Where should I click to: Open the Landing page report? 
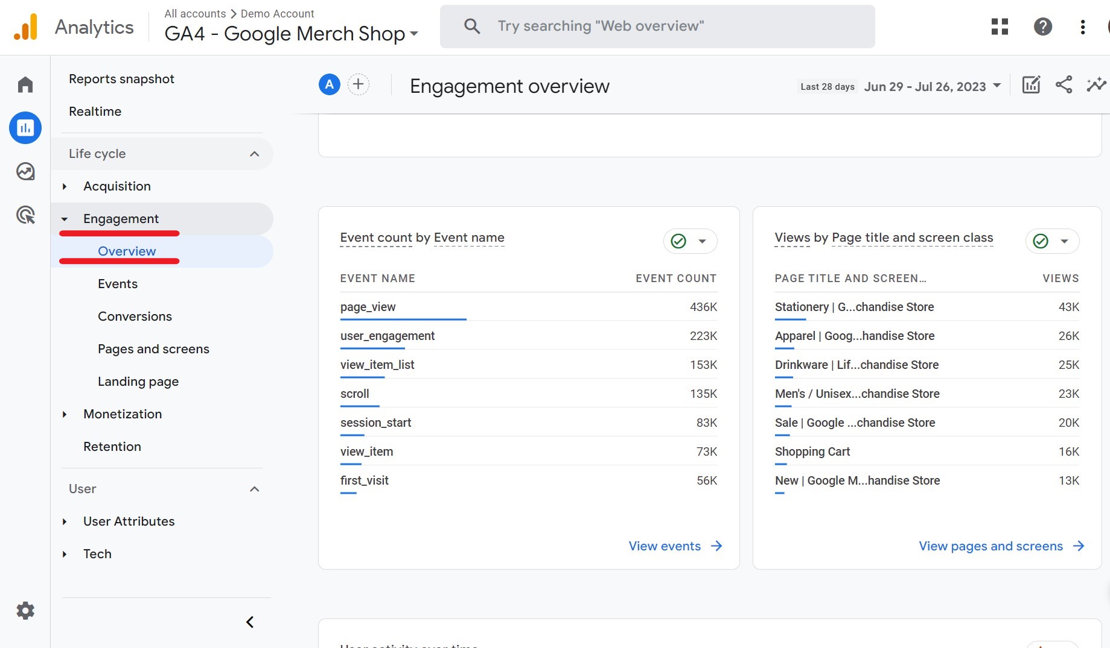(x=138, y=382)
